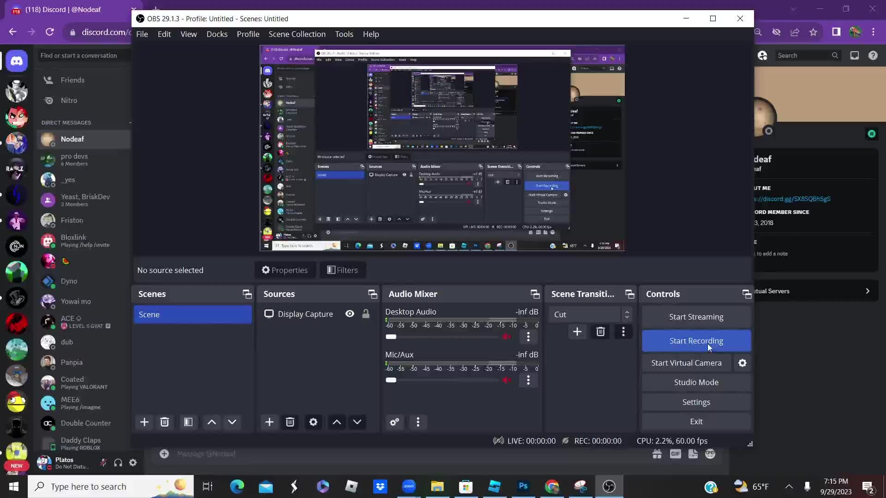
Task: Open source properties gear in Sources toolbar
Action: tap(313, 422)
